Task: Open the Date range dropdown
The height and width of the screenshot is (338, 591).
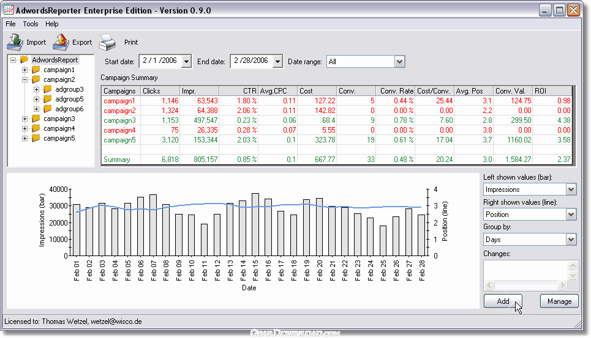Action: click(399, 61)
